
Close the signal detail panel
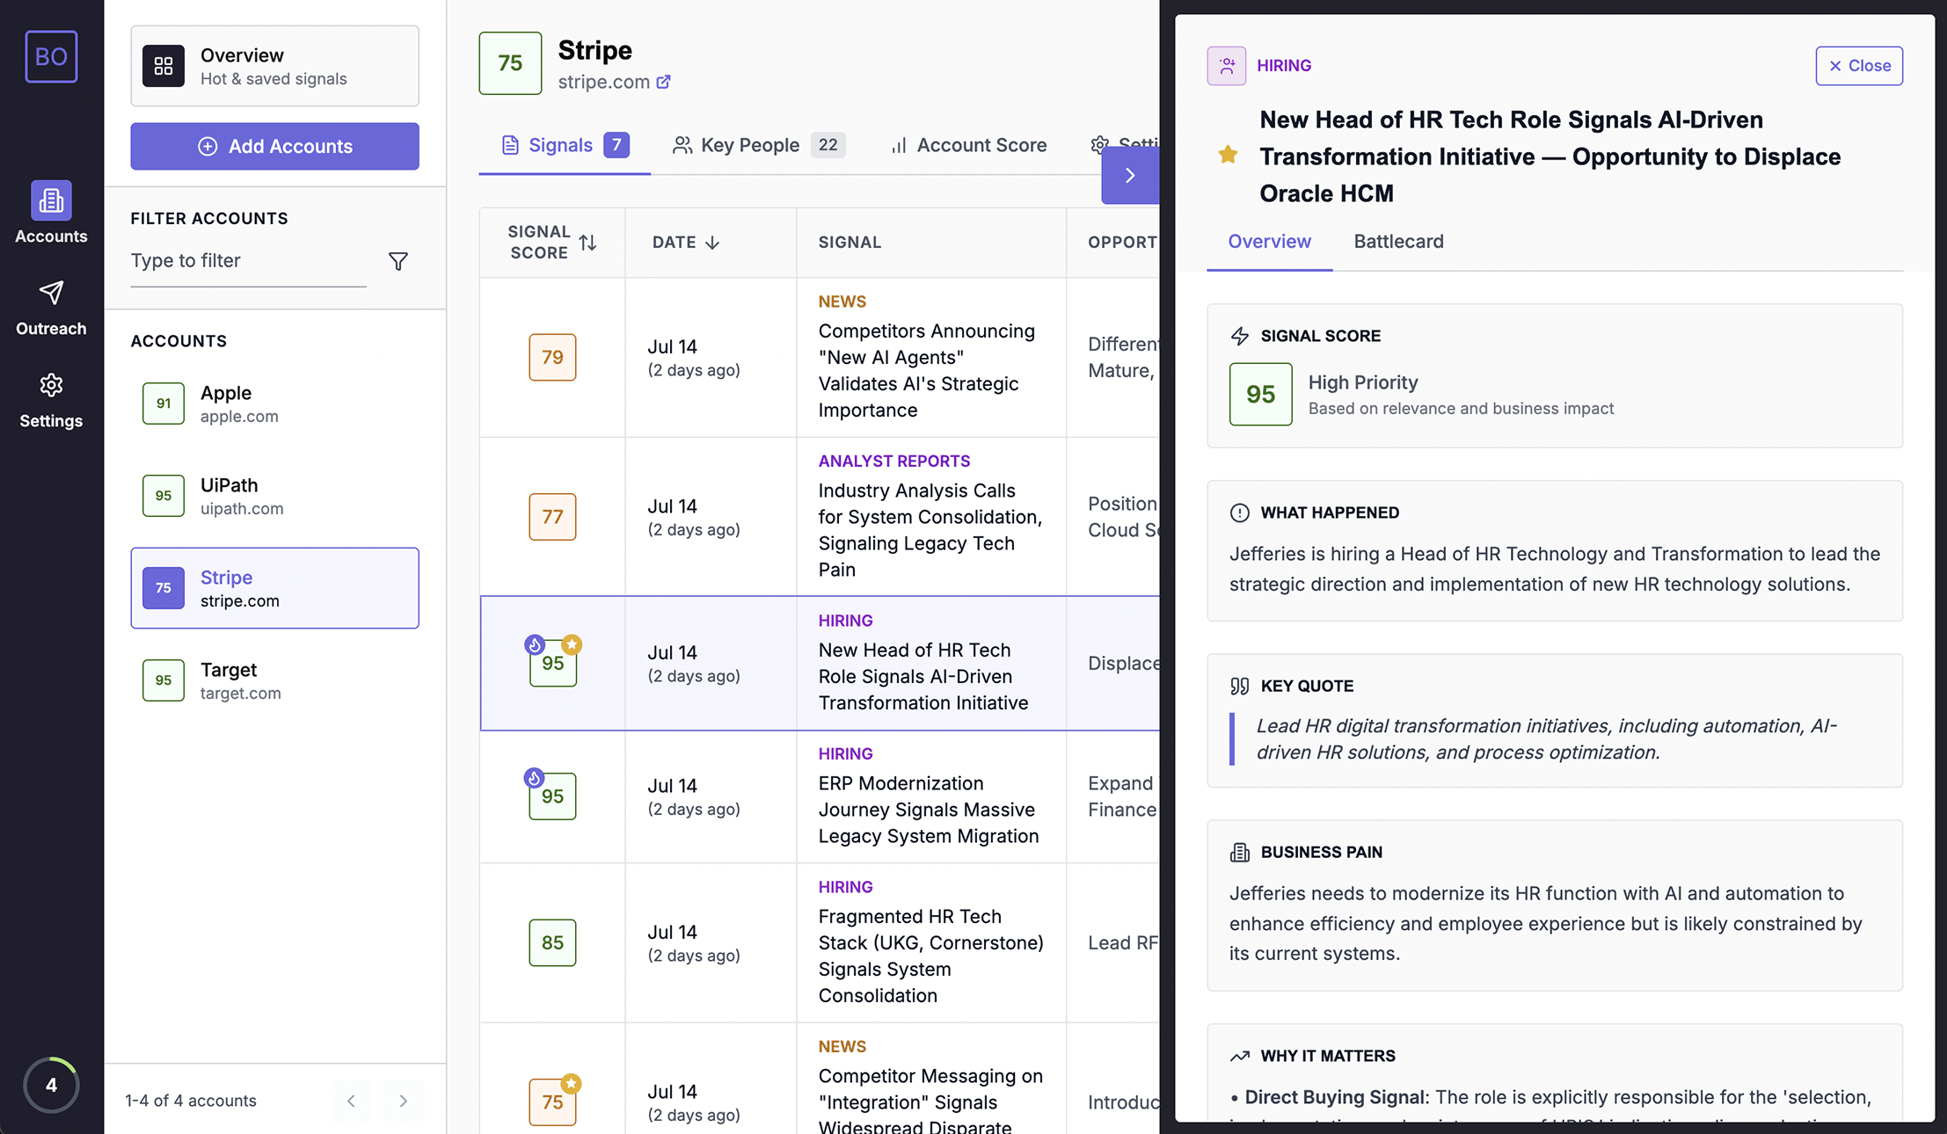[x=1859, y=65]
